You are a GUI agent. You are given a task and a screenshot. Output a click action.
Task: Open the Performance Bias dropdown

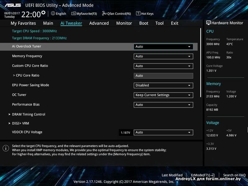point(163,105)
